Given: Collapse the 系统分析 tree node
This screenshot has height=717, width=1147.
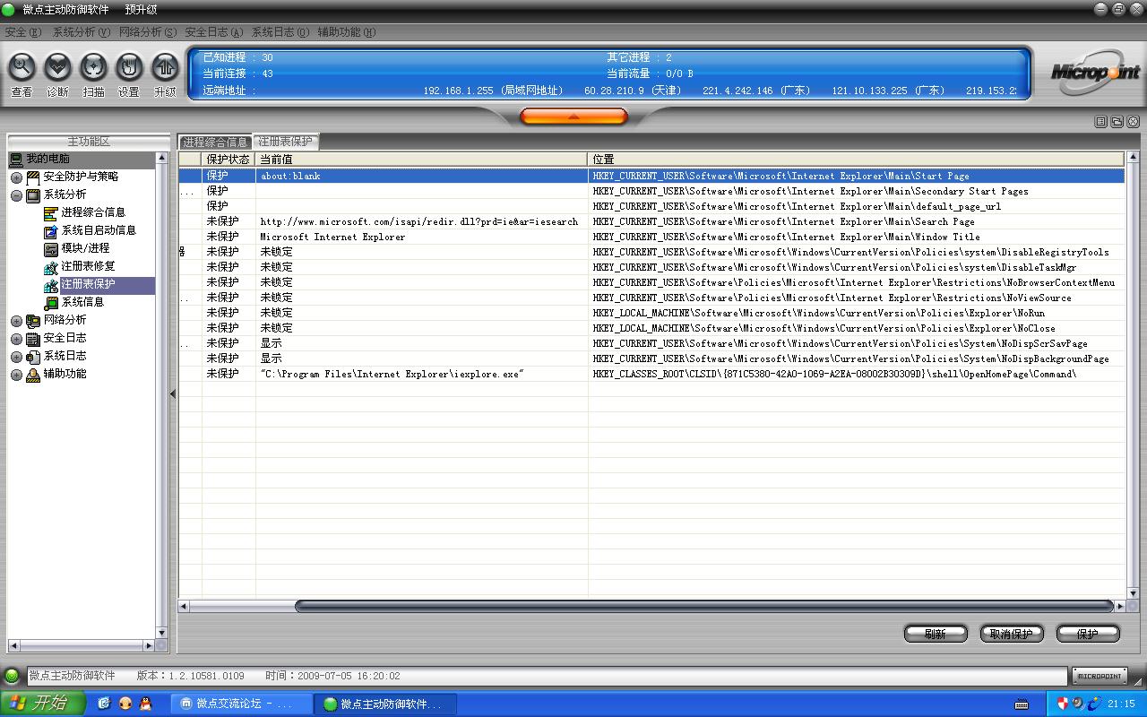Looking at the screenshot, I should coord(16,195).
